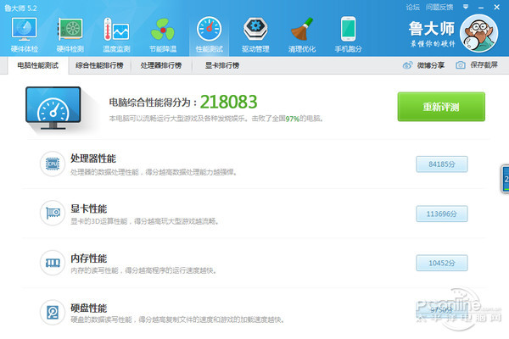Click the 218083 overall score value
This screenshot has height=339, width=509.
228,102
